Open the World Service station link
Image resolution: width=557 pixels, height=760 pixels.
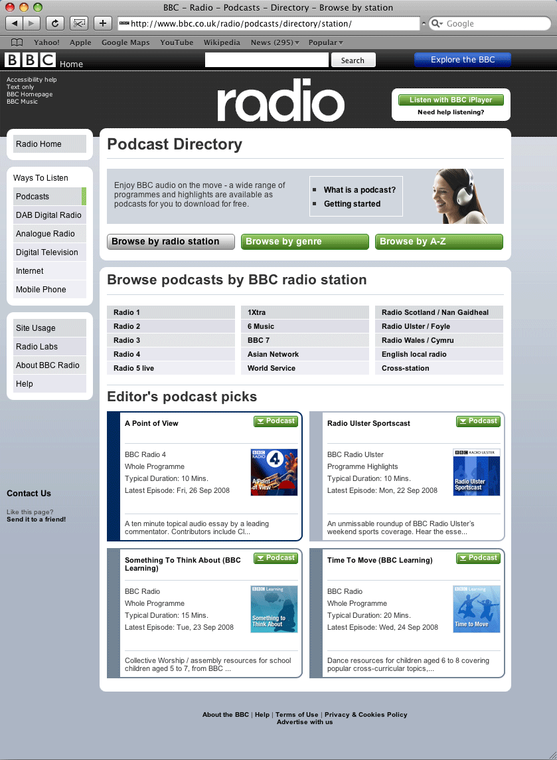(x=272, y=368)
